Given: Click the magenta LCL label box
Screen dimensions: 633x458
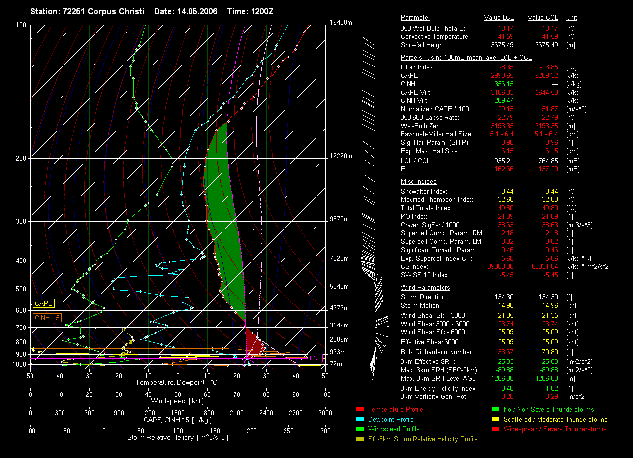Looking at the screenshot, I should 316,358.
